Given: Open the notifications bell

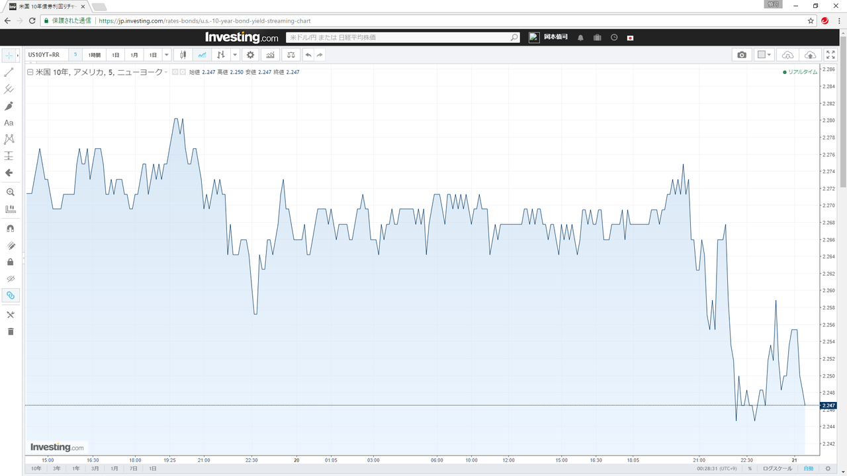Looking at the screenshot, I should click(x=580, y=38).
